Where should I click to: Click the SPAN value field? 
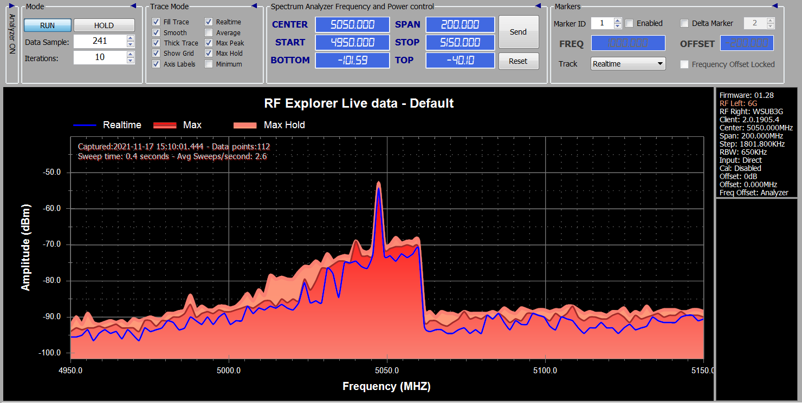click(x=460, y=25)
